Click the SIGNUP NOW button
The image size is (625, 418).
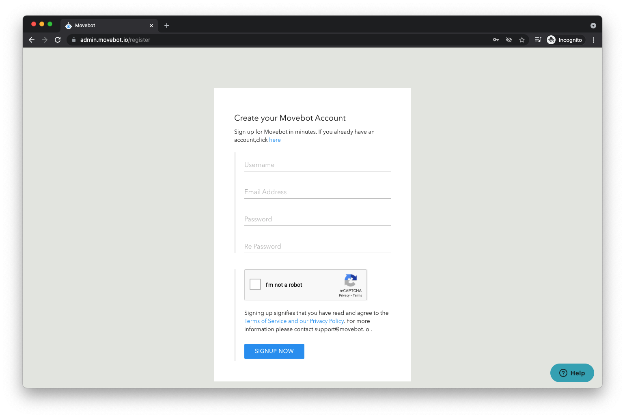coord(274,351)
